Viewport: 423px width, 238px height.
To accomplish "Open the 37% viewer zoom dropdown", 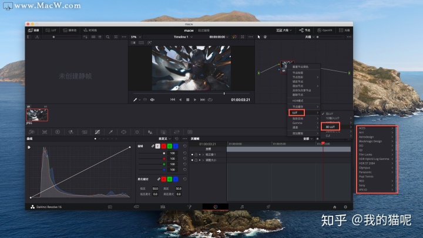I will (136, 37).
